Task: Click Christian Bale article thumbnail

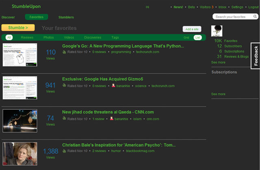Action: click(20, 154)
